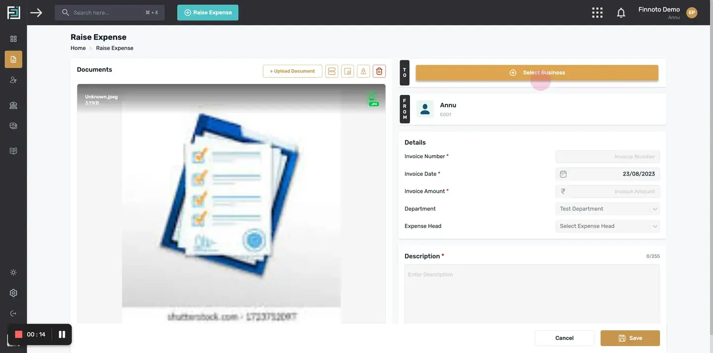Focus Invoice Amount input field
The height and width of the screenshot is (353, 713).
click(x=608, y=191)
